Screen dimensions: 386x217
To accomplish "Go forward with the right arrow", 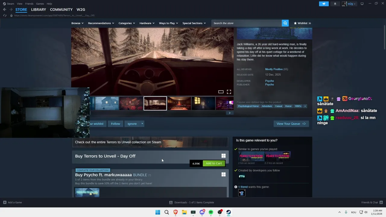I will pyautogui.click(x=11, y=10).
